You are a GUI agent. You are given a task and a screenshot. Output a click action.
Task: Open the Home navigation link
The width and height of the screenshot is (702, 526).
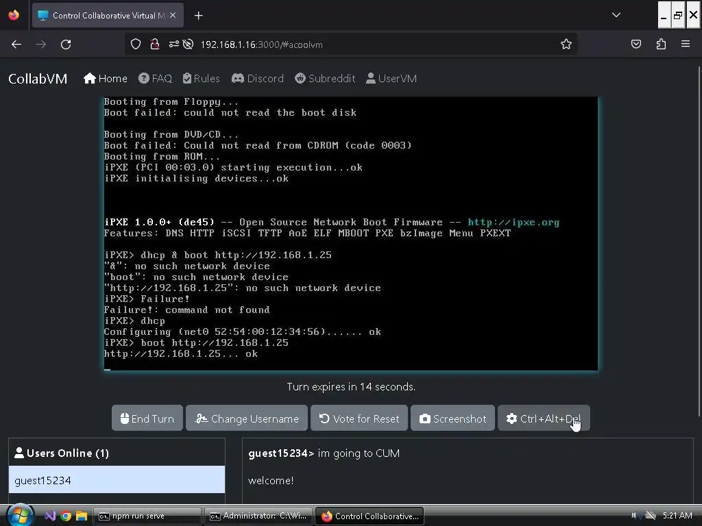point(105,79)
